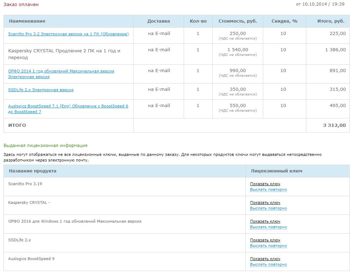The width and height of the screenshot is (361, 276).
Task: Open SSDLife 2.x Электронная версия link
Action: pyautogui.click(x=41, y=90)
